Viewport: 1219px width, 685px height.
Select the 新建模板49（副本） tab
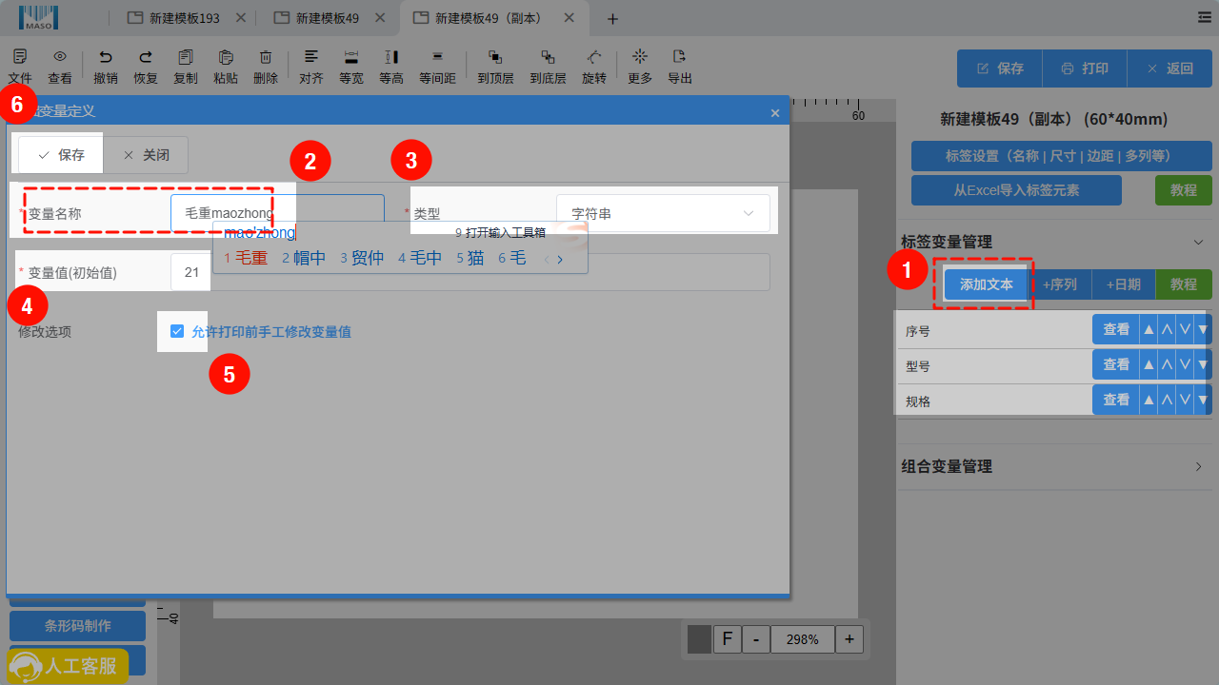click(483, 18)
